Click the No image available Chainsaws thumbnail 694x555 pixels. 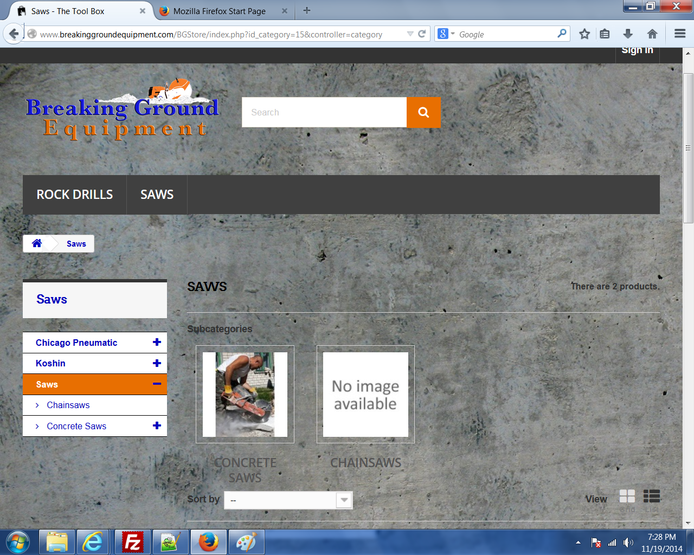[x=365, y=395]
